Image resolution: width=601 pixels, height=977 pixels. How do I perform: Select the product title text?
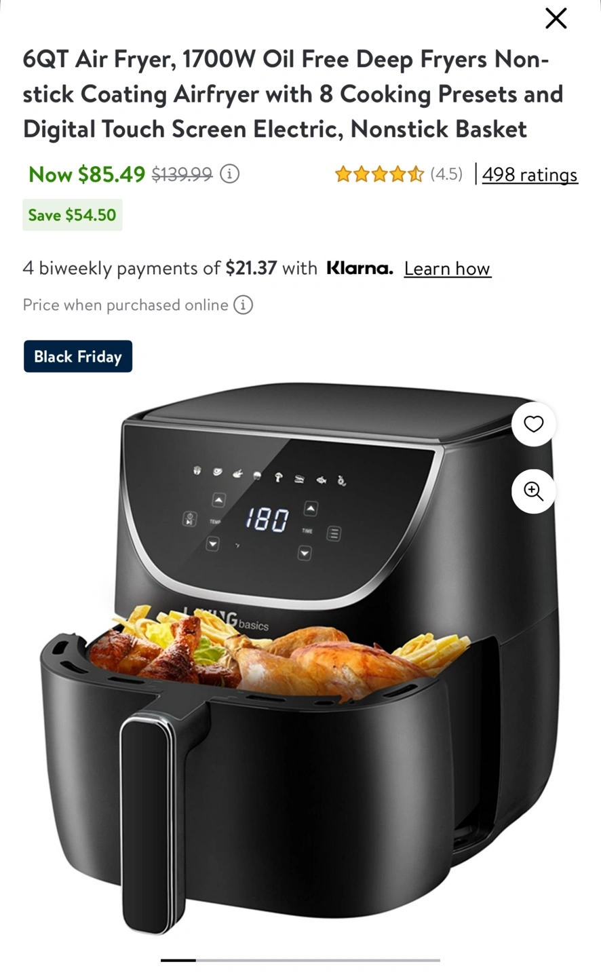[293, 94]
